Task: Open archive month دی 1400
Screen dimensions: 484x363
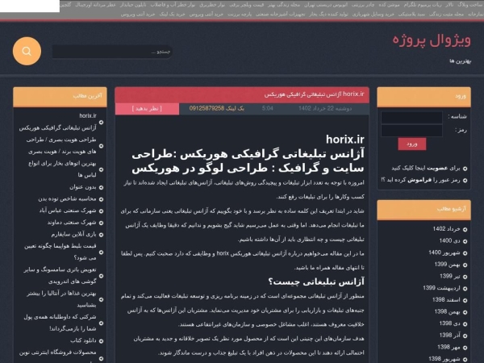Action: pos(450,240)
